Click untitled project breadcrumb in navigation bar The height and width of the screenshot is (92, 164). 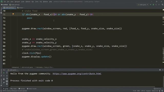click(x=4, y=5)
